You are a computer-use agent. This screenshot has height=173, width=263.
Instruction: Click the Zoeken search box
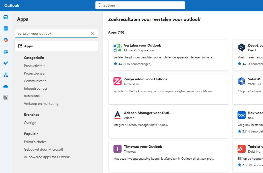pyautogui.click(x=140, y=5)
